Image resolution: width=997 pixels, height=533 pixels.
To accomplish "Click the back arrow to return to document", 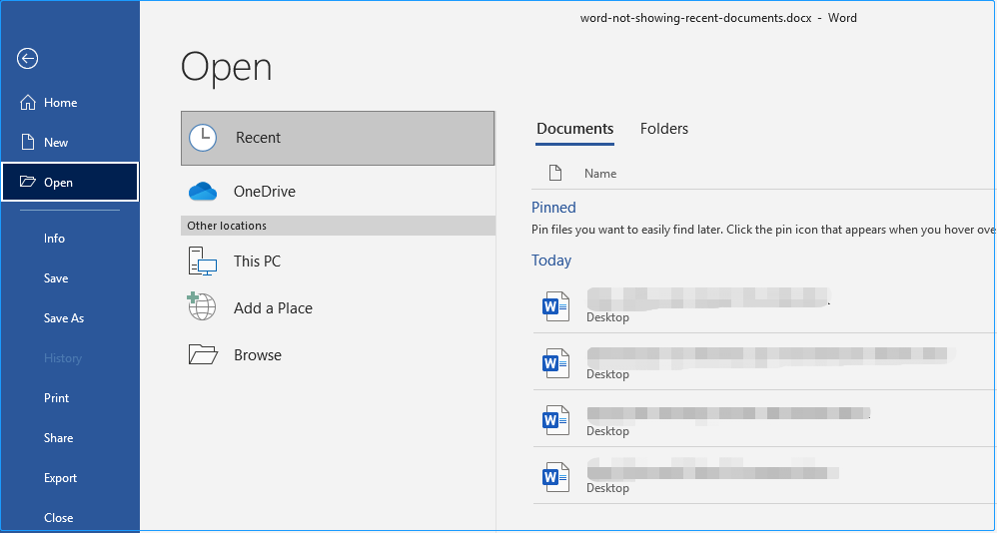I will click(x=28, y=59).
